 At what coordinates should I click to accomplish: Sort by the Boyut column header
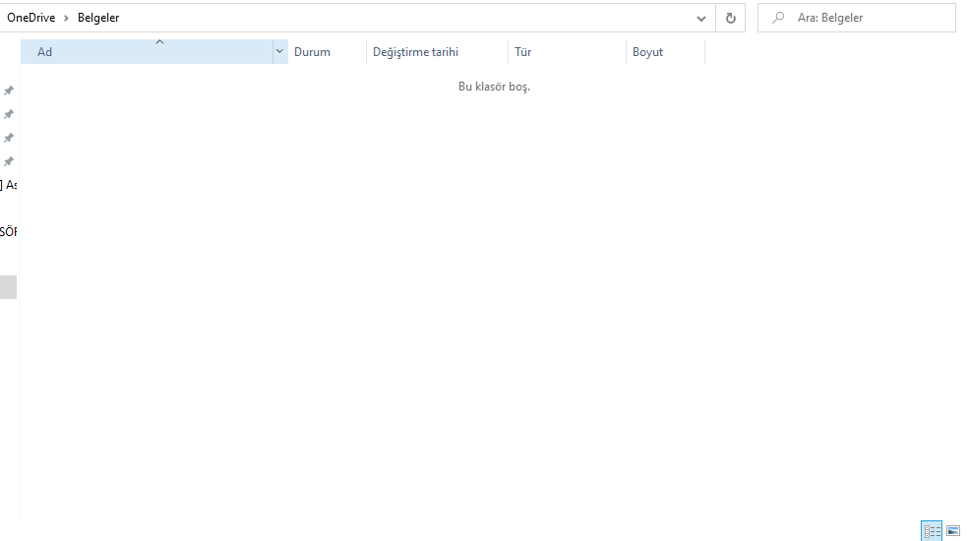[x=665, y=52]
